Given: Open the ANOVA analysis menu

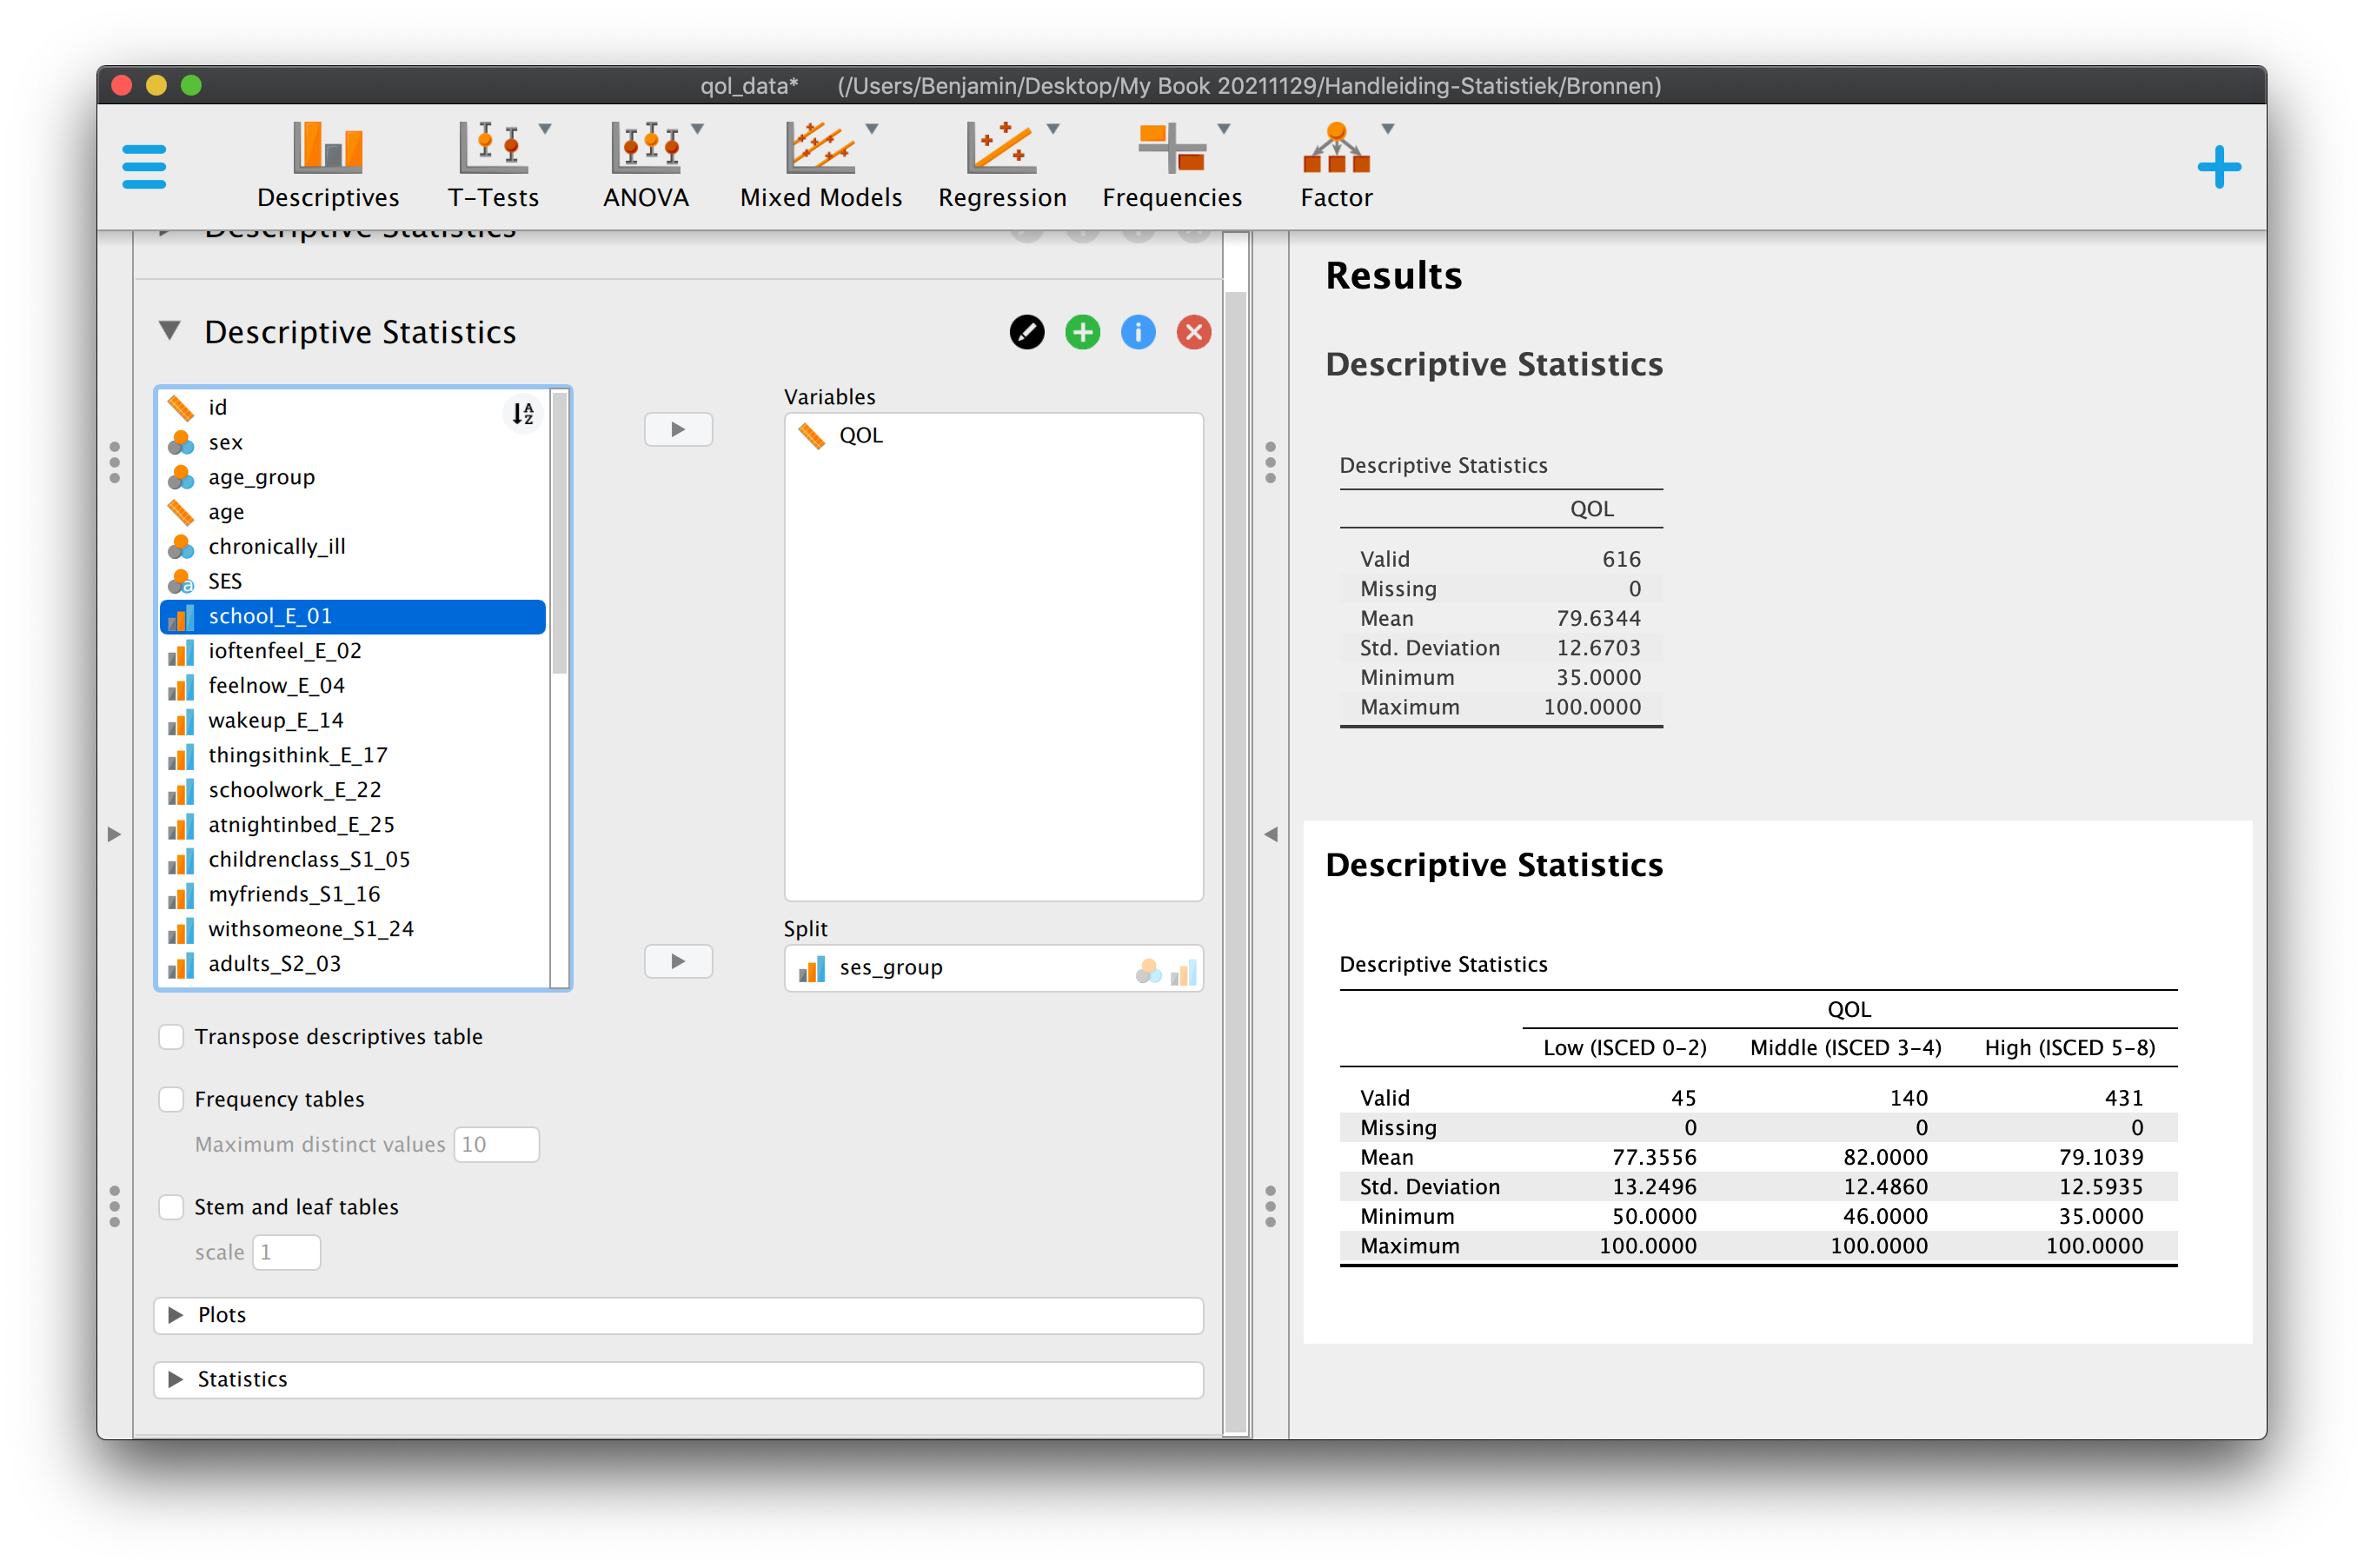Looking at the screenshot, I should pos(647,165).
